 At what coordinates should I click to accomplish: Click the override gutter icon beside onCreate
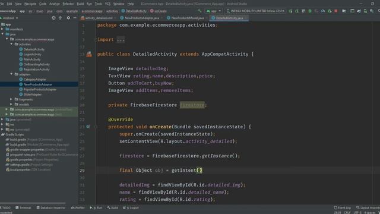pos(88,127)
